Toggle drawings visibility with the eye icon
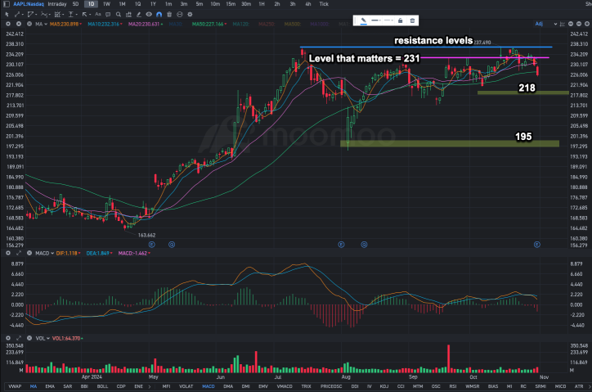This screenshot has width=592, height=392. [149, 15]
